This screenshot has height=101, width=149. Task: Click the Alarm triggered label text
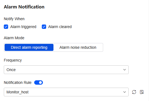23,27
